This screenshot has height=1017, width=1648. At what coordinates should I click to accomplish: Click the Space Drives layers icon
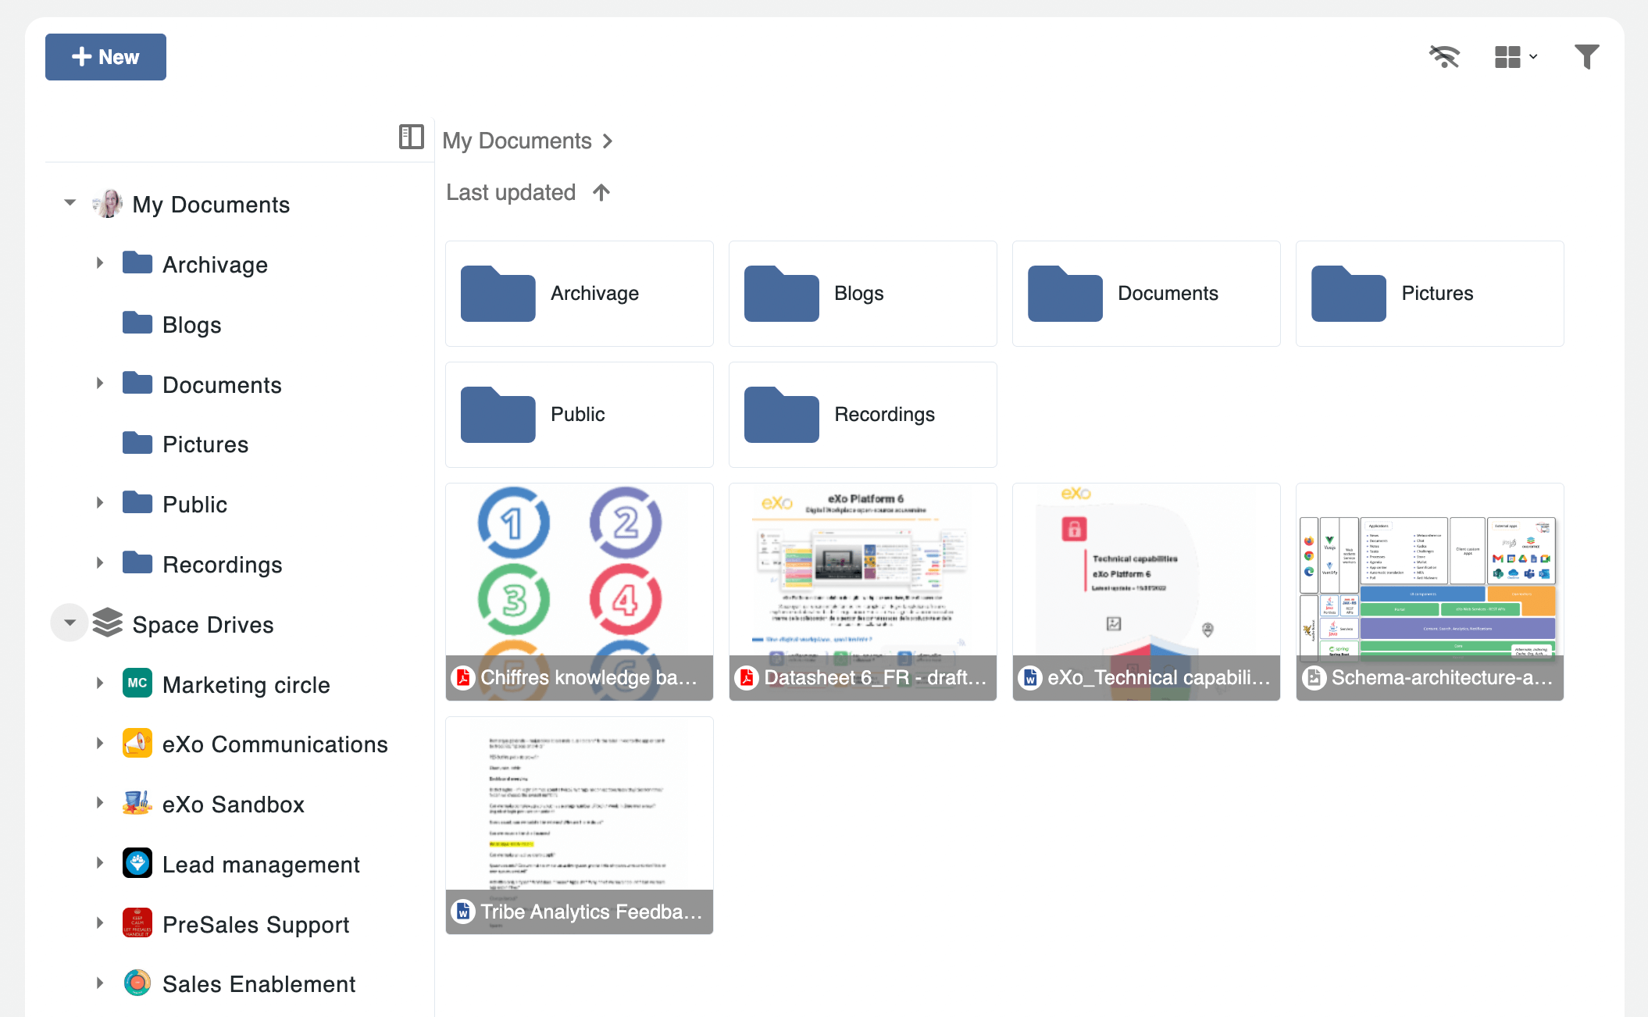coord(108,623)
